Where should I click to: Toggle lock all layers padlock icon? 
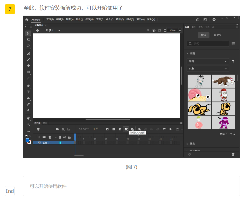(69, 137)
